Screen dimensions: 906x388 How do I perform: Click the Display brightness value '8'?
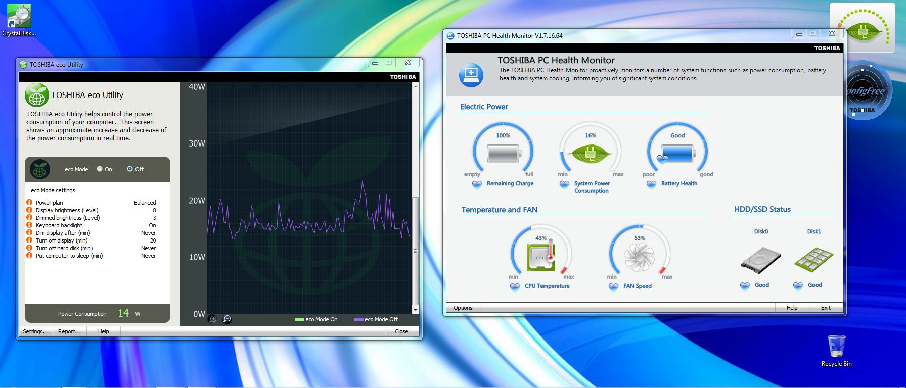(x=154, y=210)
